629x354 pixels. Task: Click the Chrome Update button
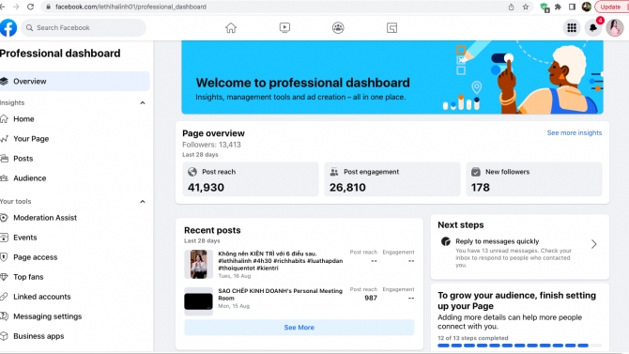610,7
